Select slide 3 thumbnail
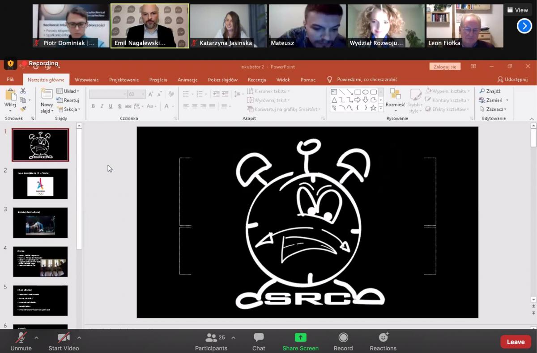The height and width of the screenshot is (353, 537). 40,223
